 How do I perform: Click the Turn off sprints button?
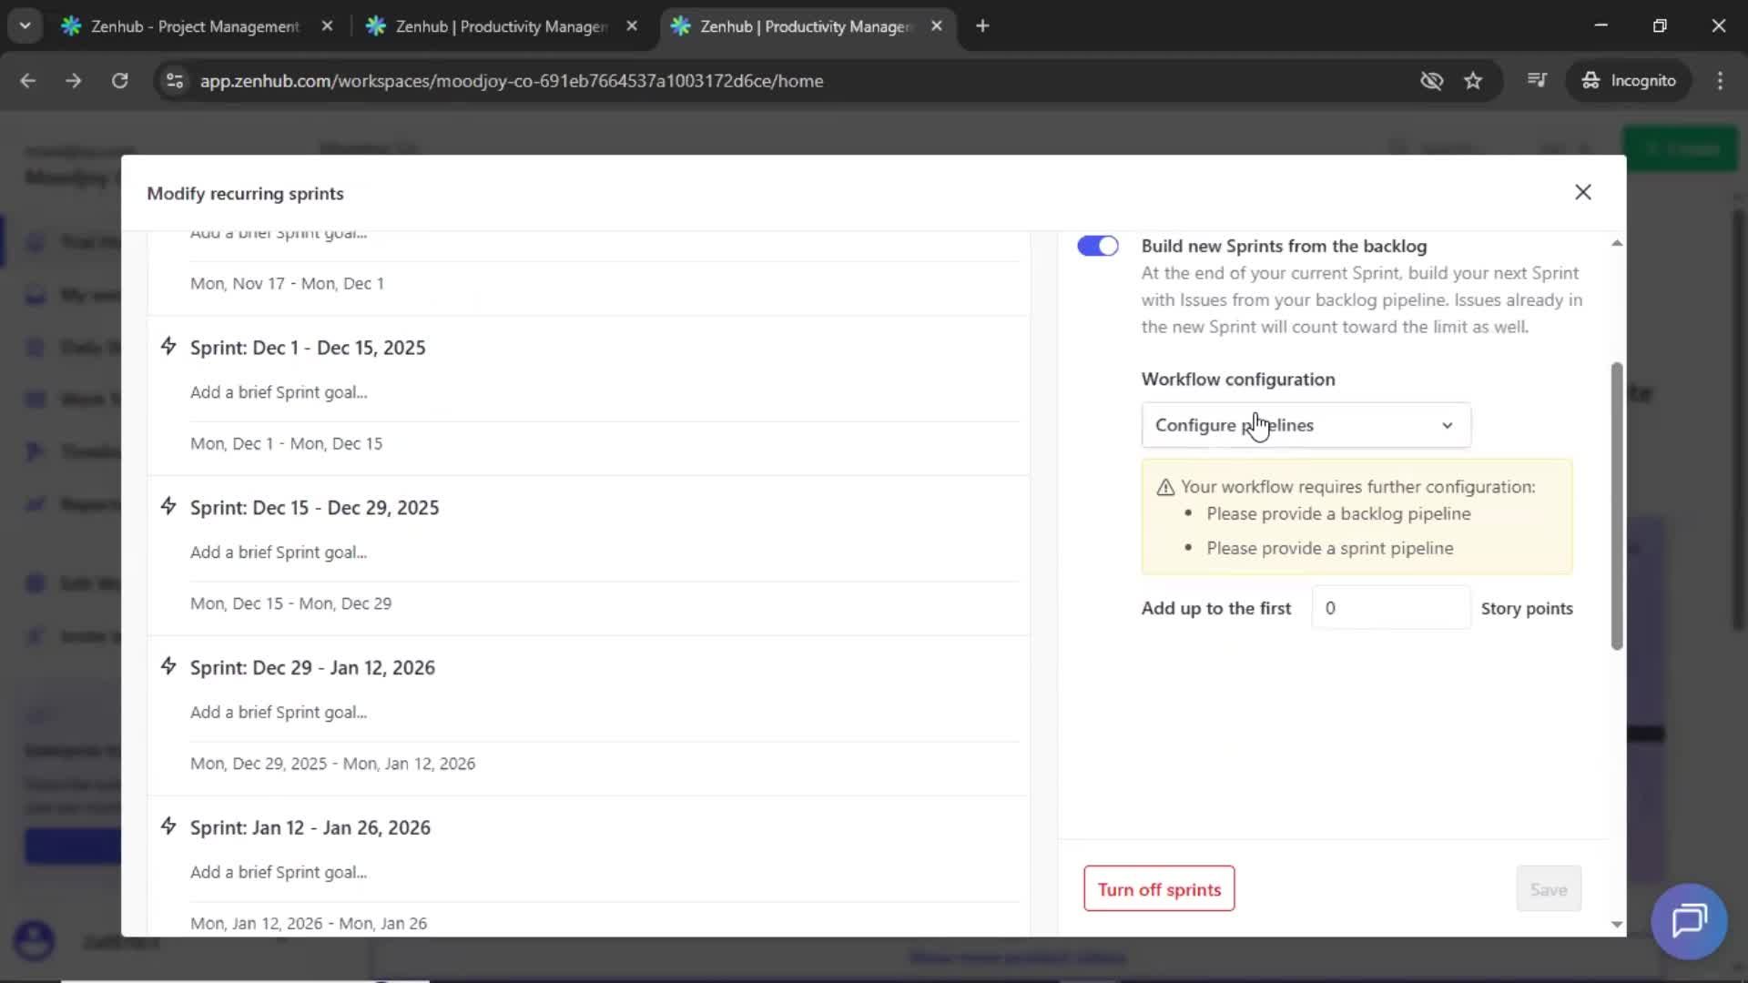click(1158, 889)
